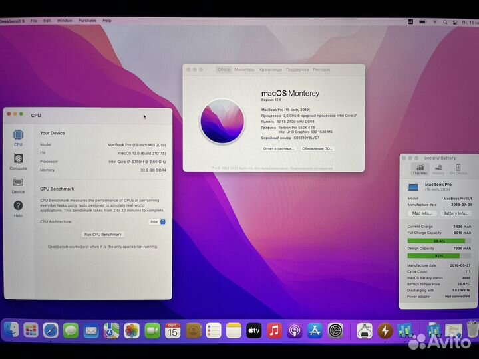Open Notes from the Dock
This screenshot has width=479, height=359.
click(234, 331)
